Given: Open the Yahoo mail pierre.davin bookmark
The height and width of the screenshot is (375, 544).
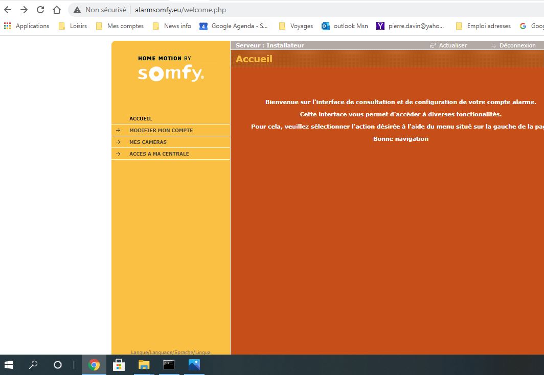Looking at the screenshot, I should (411, 26).
